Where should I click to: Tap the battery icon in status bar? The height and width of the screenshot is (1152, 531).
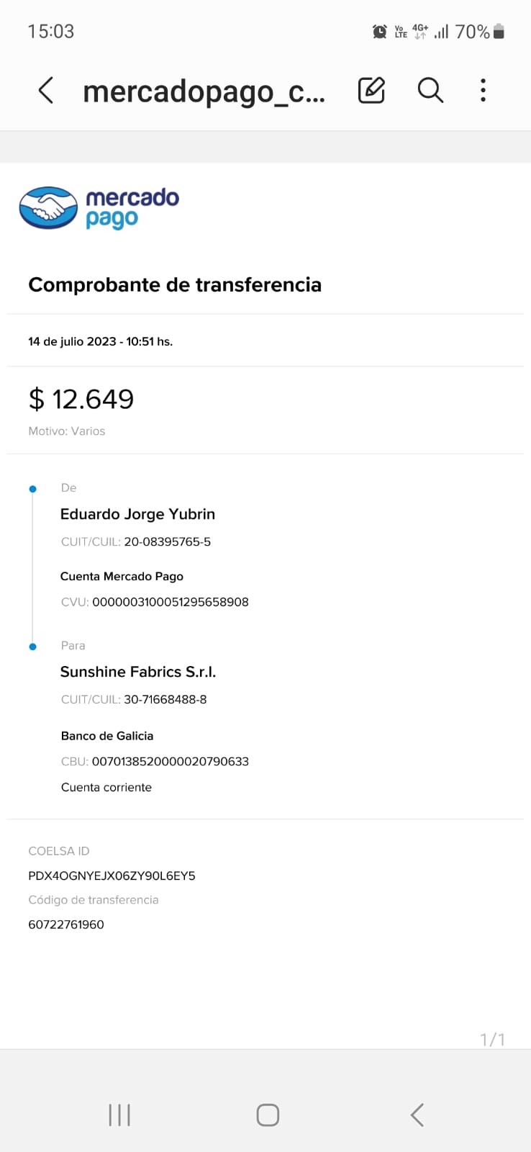(x=499, y=32)
